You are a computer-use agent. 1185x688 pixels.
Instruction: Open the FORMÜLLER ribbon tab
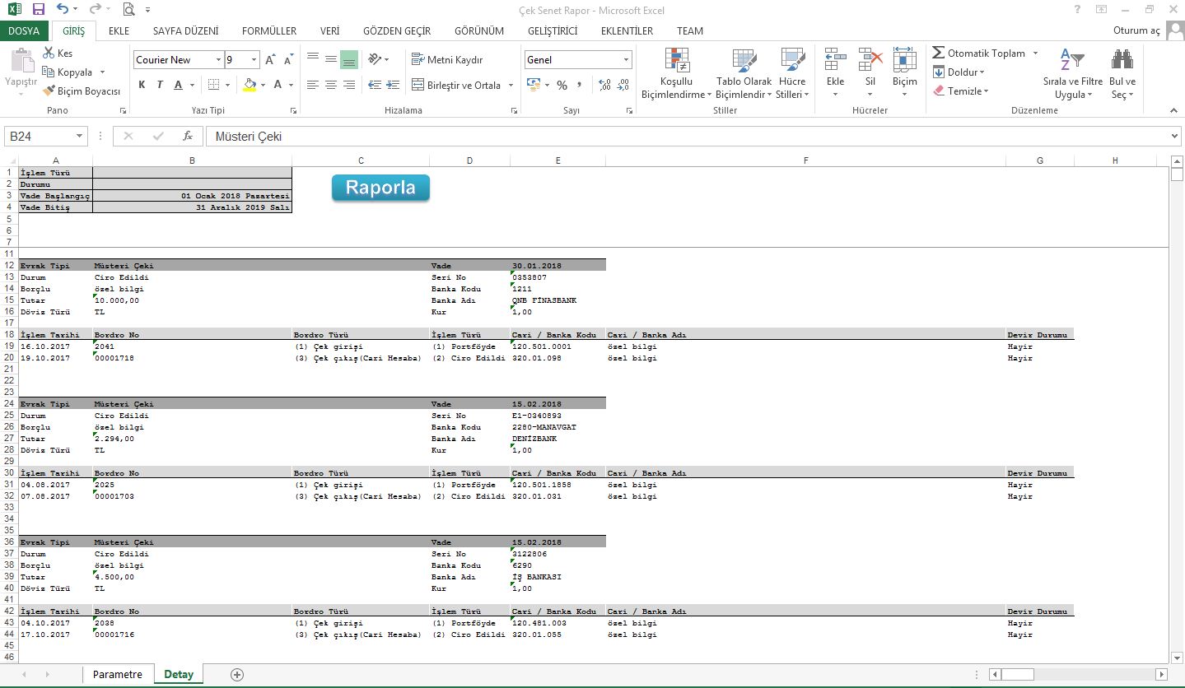click(x=268, y=31)
